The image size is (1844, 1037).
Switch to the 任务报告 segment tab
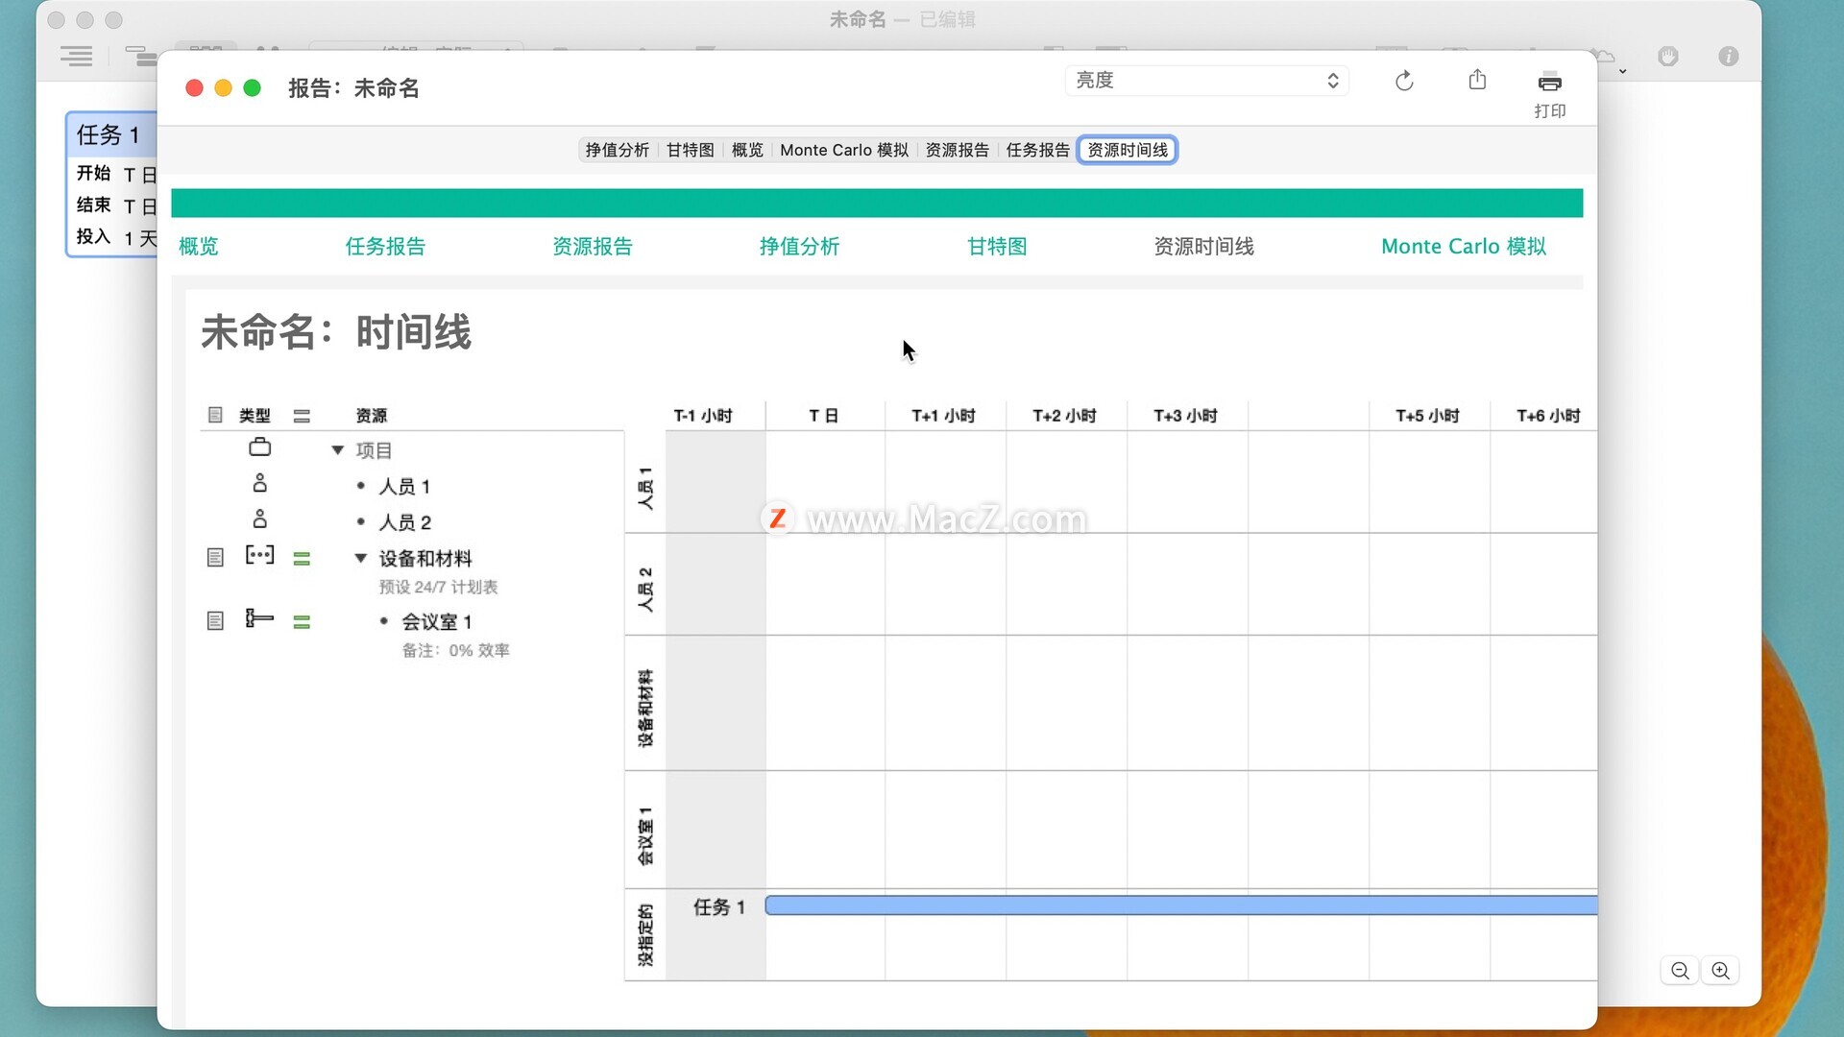1037,150
